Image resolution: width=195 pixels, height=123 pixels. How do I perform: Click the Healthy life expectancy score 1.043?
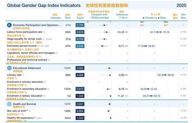point(80,118)
